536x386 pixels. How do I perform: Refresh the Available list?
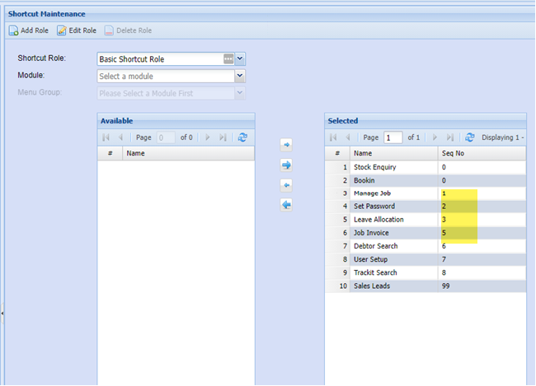242,137
